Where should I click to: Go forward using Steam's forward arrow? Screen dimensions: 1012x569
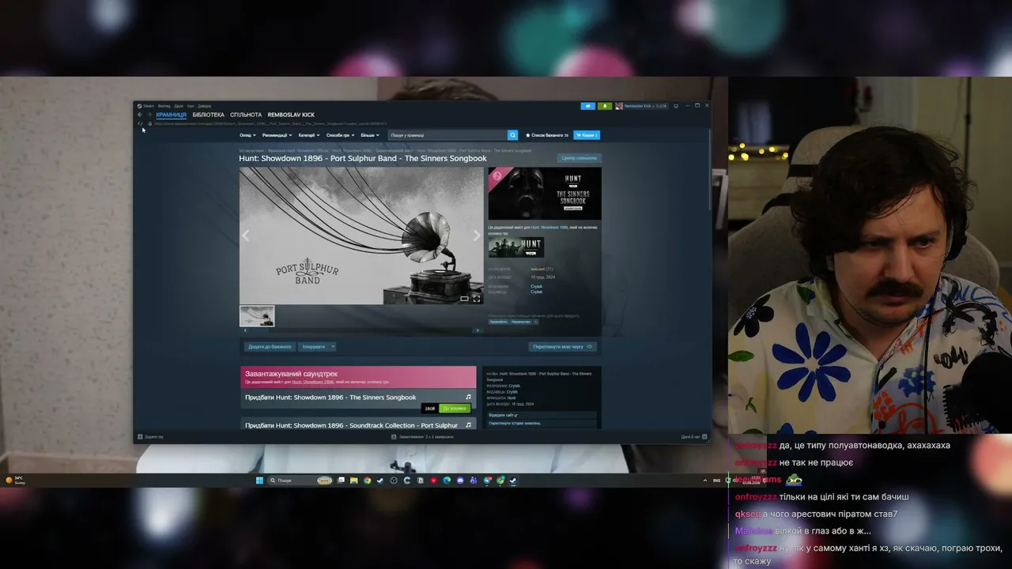149,115
